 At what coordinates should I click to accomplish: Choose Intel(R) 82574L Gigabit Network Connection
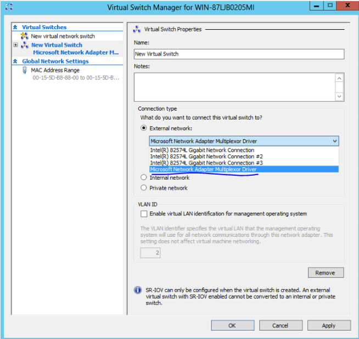point(244,150)
